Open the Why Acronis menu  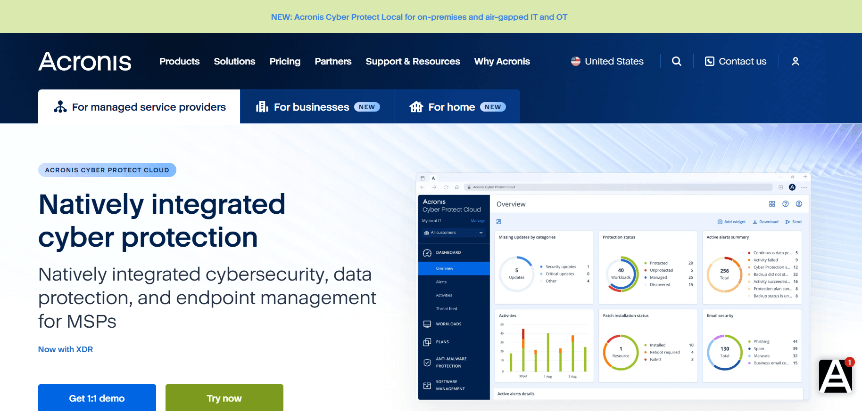point(502,61)
